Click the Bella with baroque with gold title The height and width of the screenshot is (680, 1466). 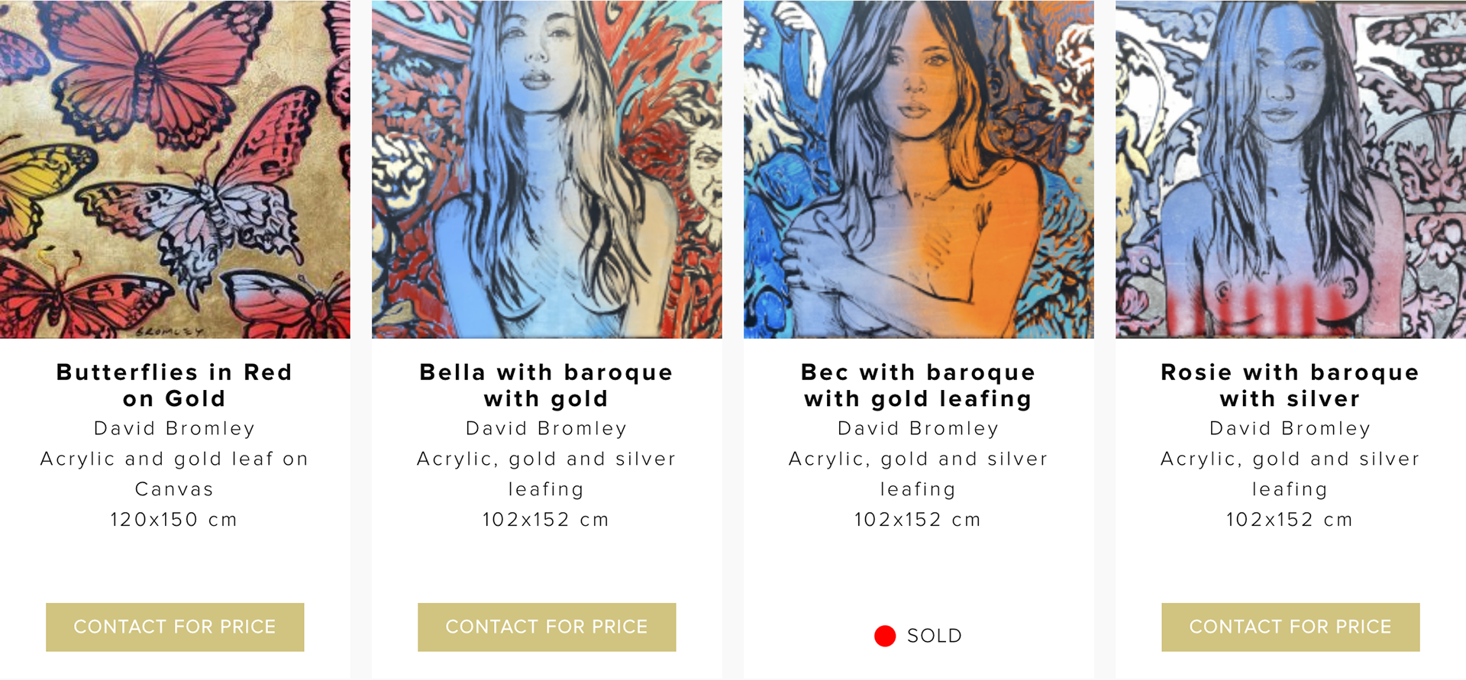547,385
